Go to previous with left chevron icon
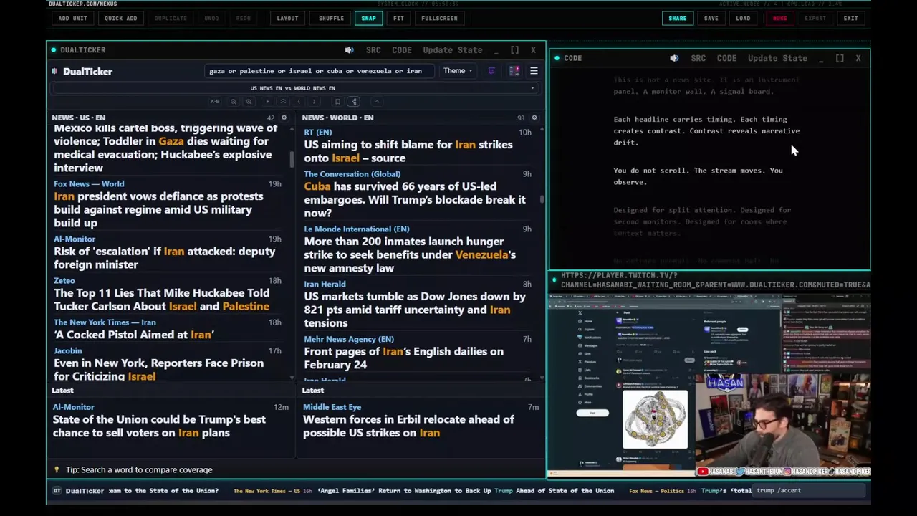The width and height of the screenshot is (917, 516). pos(299,102)
